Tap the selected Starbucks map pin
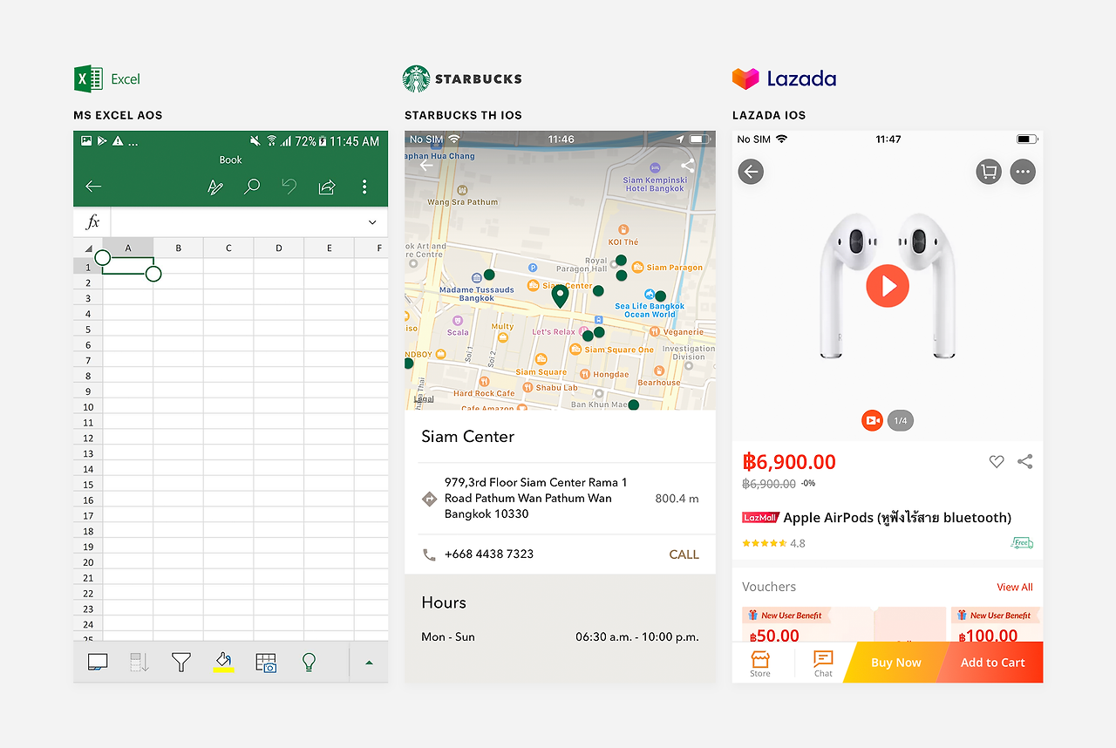This screenshot has width=1116, height=748. (x=560, y=297)
